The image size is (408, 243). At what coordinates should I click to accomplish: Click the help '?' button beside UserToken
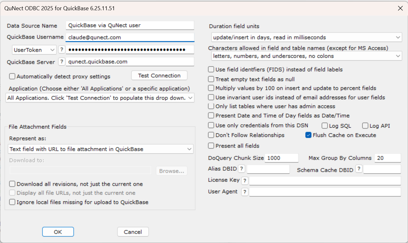tap(61, 50)
